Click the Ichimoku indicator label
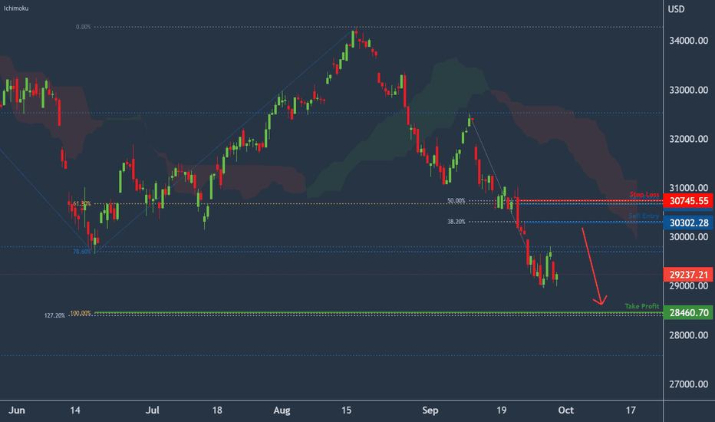 (x=16, y=8)
